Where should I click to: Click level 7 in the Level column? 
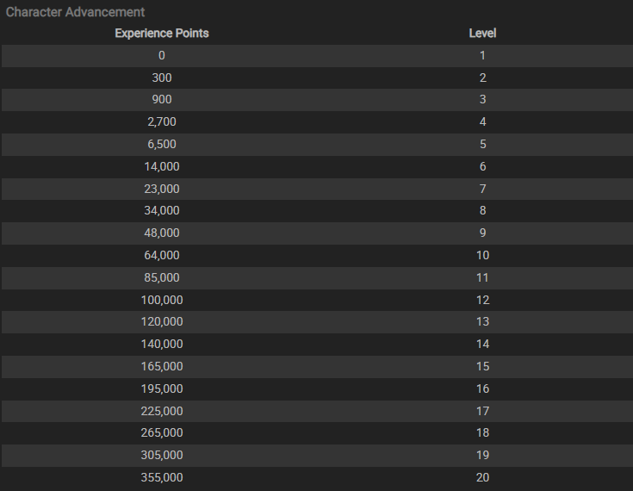click(482, 189)
